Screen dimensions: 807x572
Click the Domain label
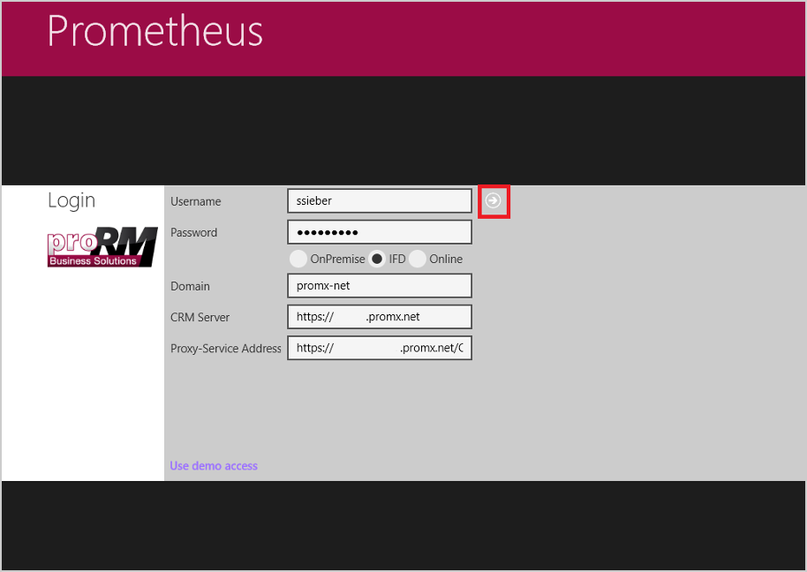190,286
